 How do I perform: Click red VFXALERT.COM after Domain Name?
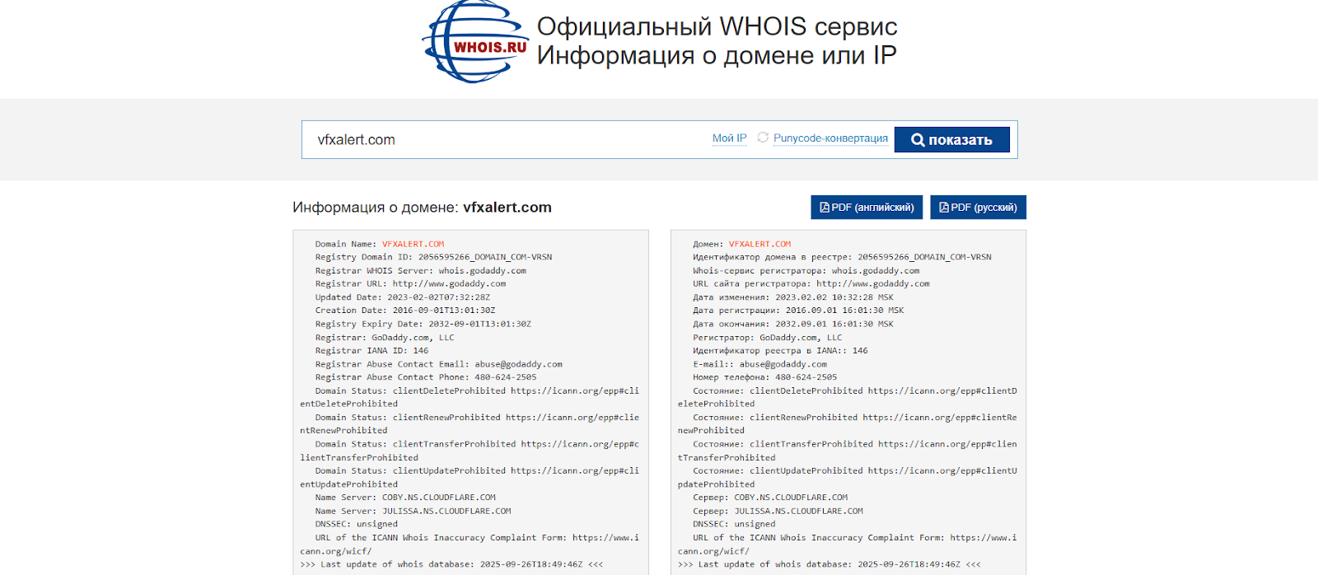413,244
